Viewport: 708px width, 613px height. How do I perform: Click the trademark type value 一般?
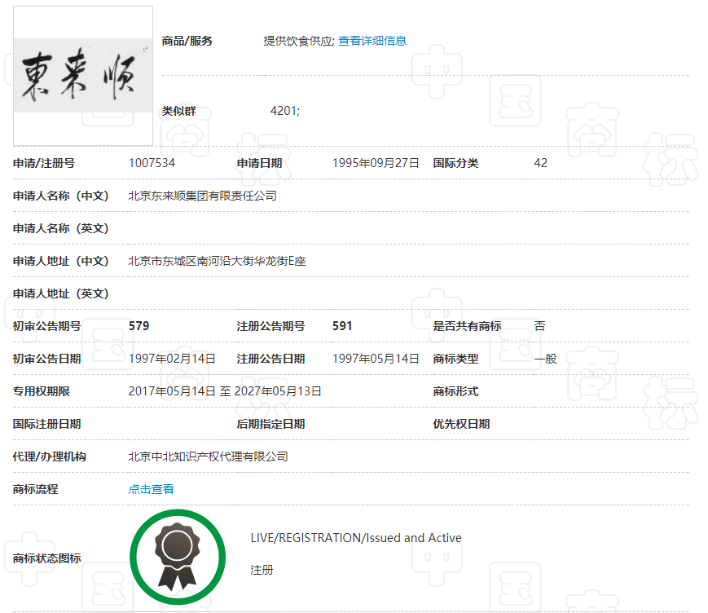545,359
